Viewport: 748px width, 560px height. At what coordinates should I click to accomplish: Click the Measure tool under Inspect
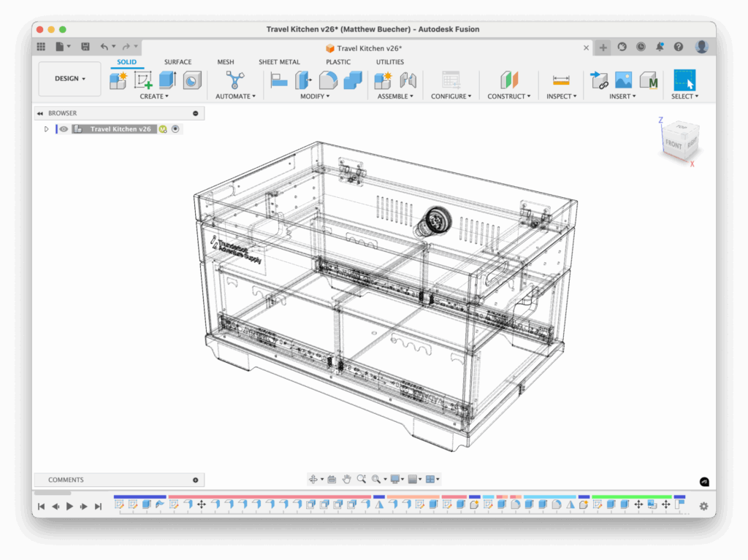pos(561,80)
